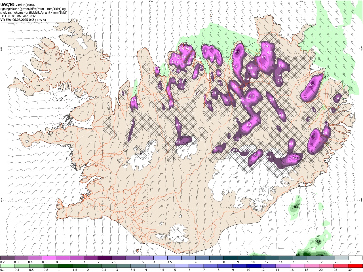Click the header line starting "rigning/skúrir"
Viewport: 363px width, 272px height.
[33, 8]
